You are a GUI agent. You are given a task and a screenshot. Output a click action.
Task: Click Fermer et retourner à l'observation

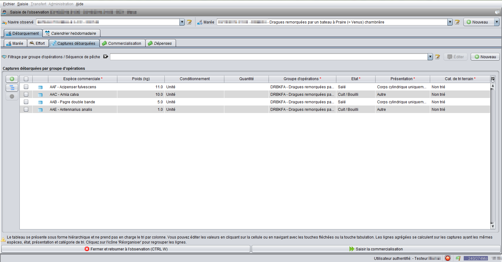point(126,249)
